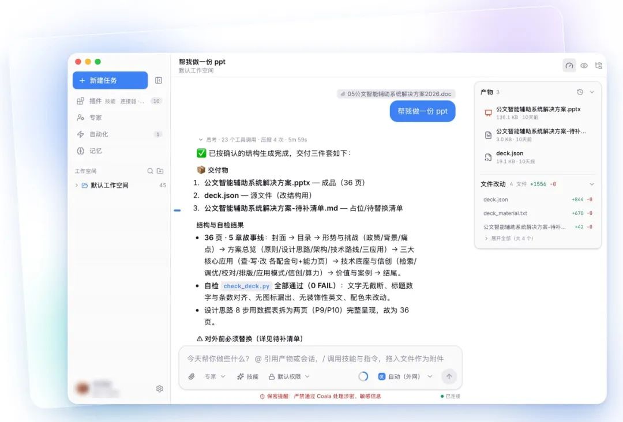Click the new folder icon beside 工作空间
This screenshot has height=422, width=623.
pos(160,171)
